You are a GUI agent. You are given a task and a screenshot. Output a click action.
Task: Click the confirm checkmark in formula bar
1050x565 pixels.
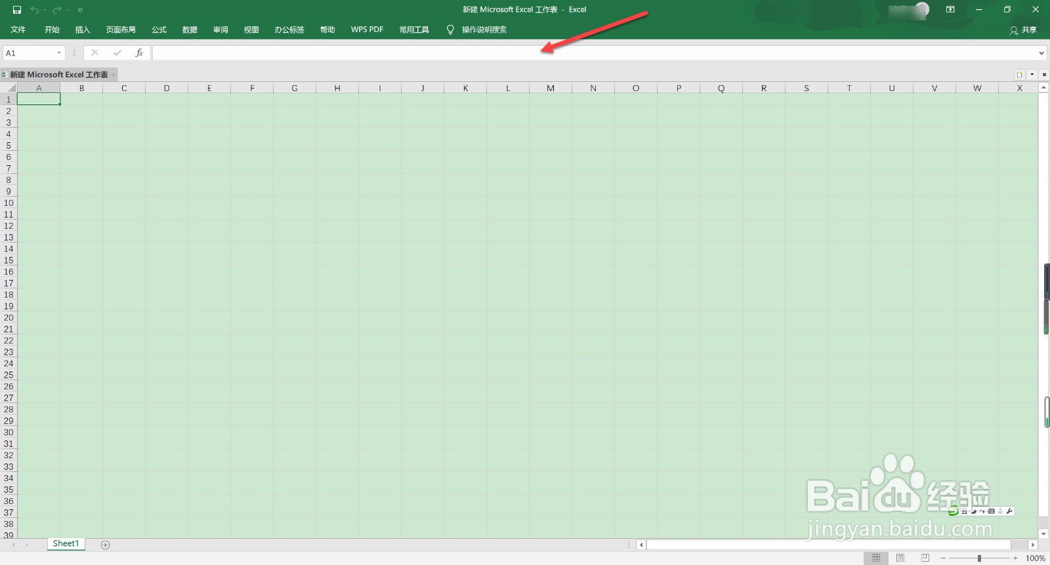click(117, 53)
